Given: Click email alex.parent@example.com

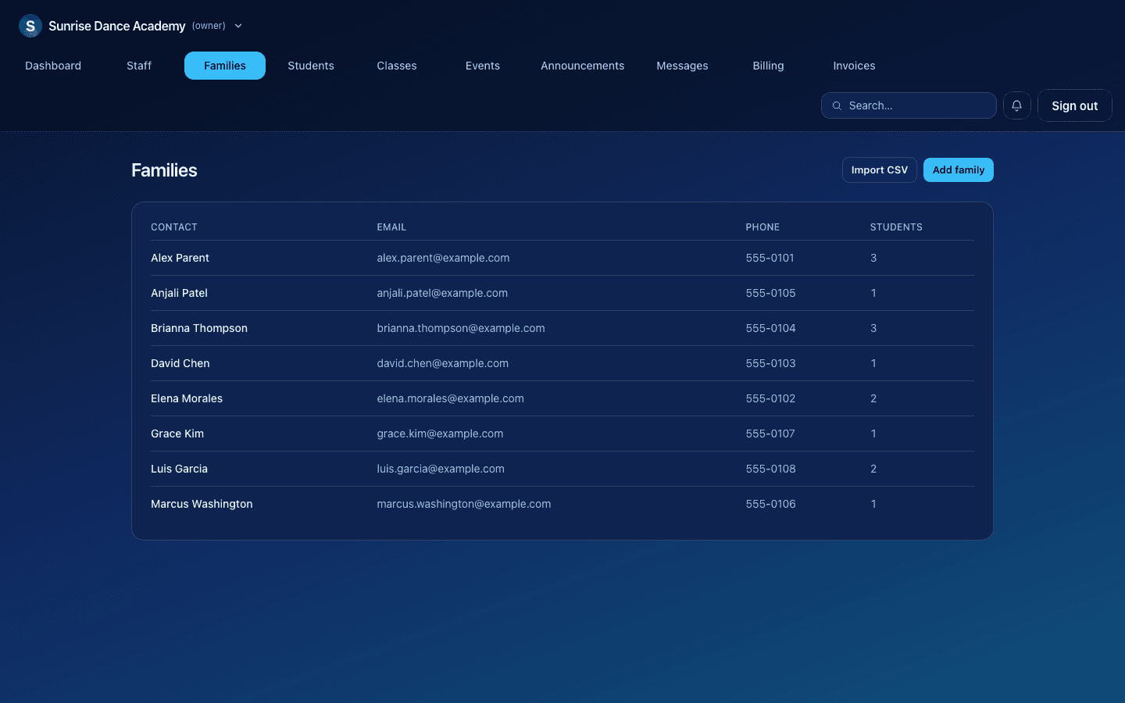Looking at the screenshot, I should (443, 258).
